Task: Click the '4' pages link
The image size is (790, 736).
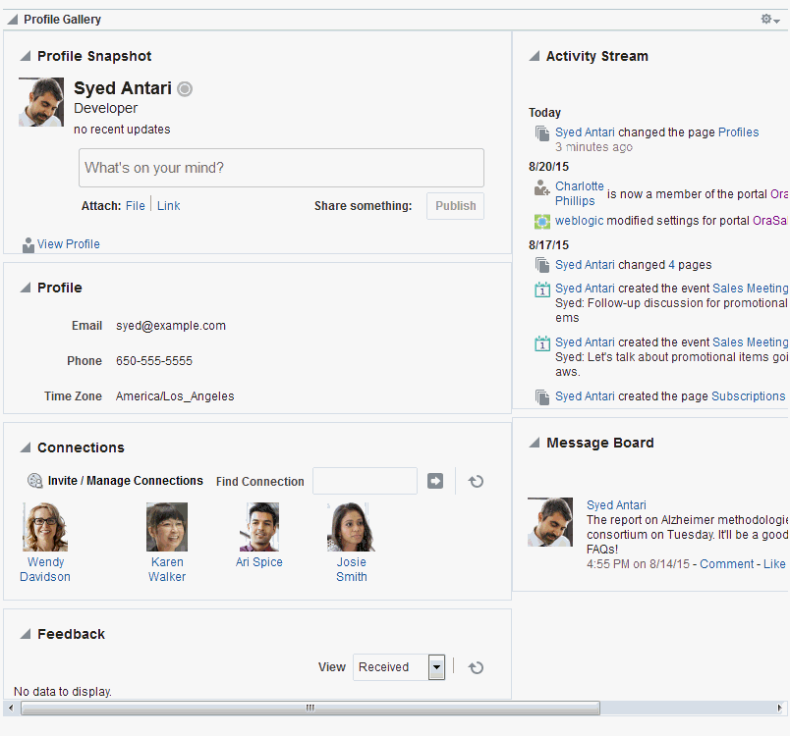Action: point(671,265)
